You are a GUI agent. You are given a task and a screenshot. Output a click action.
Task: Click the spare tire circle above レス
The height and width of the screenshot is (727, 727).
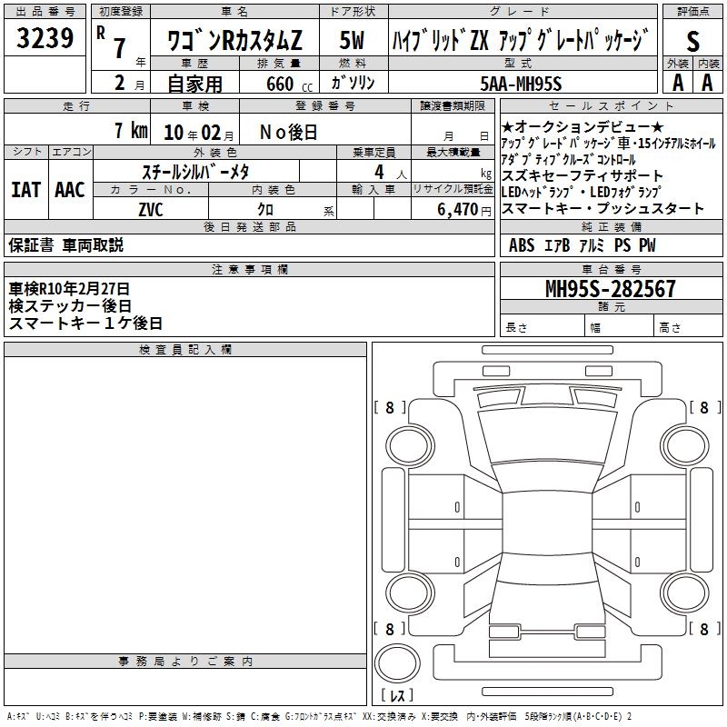(x=397, y=663)
